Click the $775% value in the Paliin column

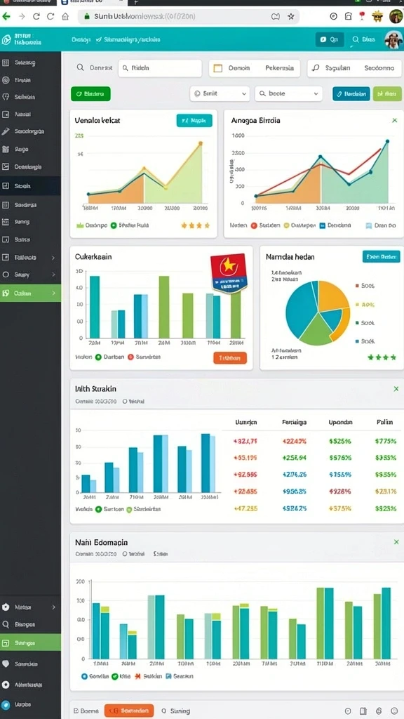click(x=385, y=441)
